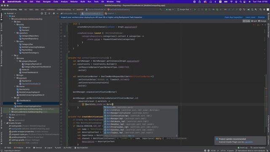Click the Wi-Fi icon in menu bar
The height and width of the screenshot is (152, 270).
[232, 2]
